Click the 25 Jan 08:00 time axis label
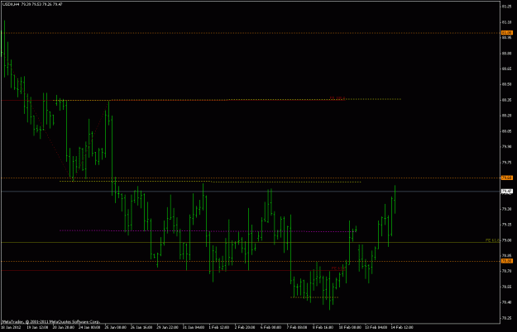The width and height of the screenshot is (517, 332). pyautogui.click(x=116, y=327)
